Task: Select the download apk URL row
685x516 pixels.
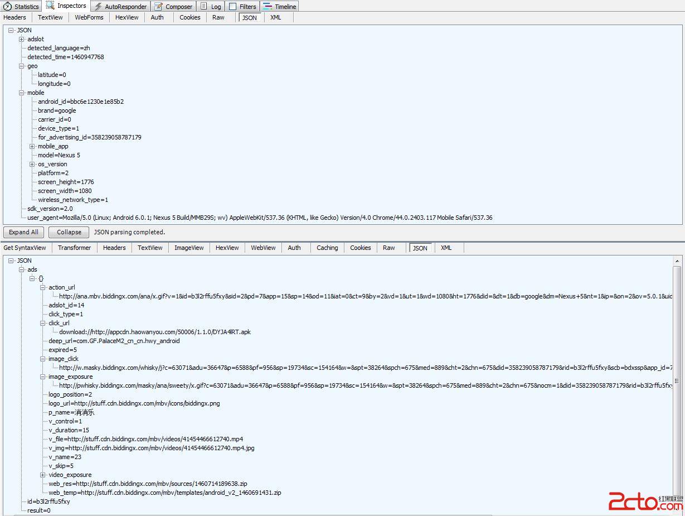Action: 155,332
